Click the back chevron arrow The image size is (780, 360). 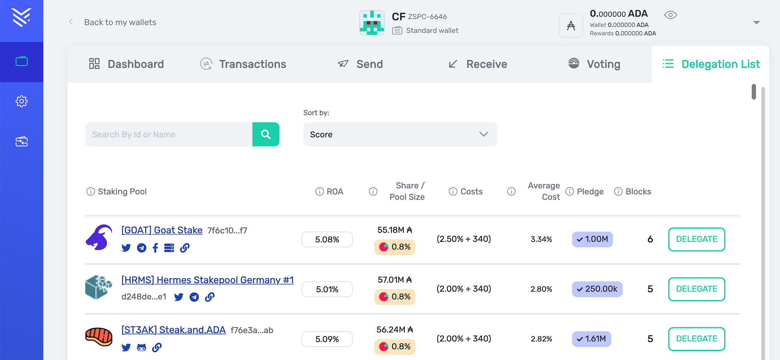pyautogui.click(x=71, y=22)
